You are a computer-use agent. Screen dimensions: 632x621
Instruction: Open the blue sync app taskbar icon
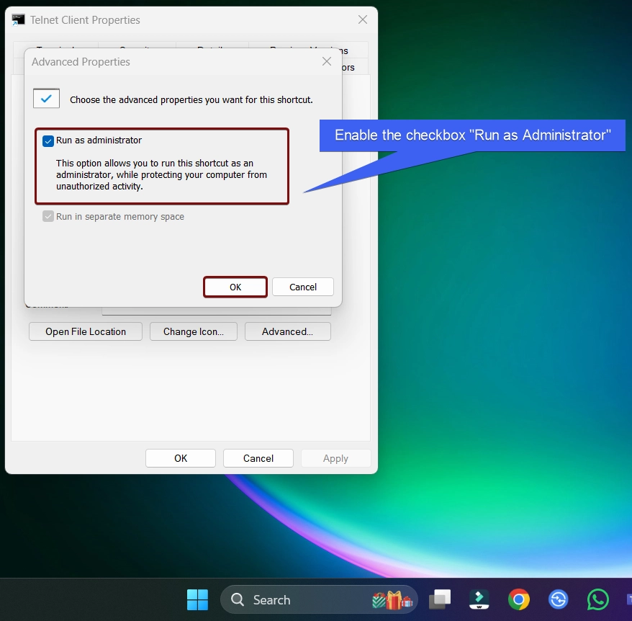[x=559, y=599]
